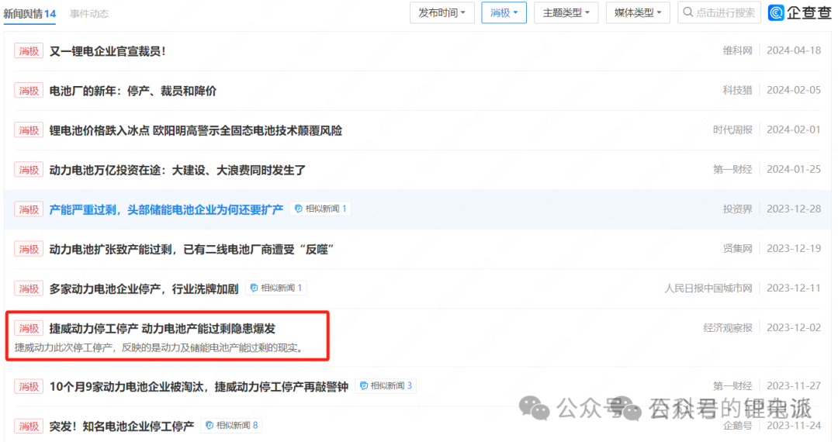
Task: Click similar-news icon beside 突发！知名电池企业停工停产
Action: click(209, 426)
